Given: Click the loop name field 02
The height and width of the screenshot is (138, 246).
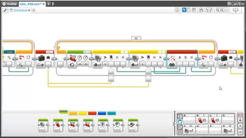Looking at the screenshot, I should click(x=136, y=38).
